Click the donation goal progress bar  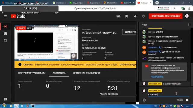pos(30,8)
